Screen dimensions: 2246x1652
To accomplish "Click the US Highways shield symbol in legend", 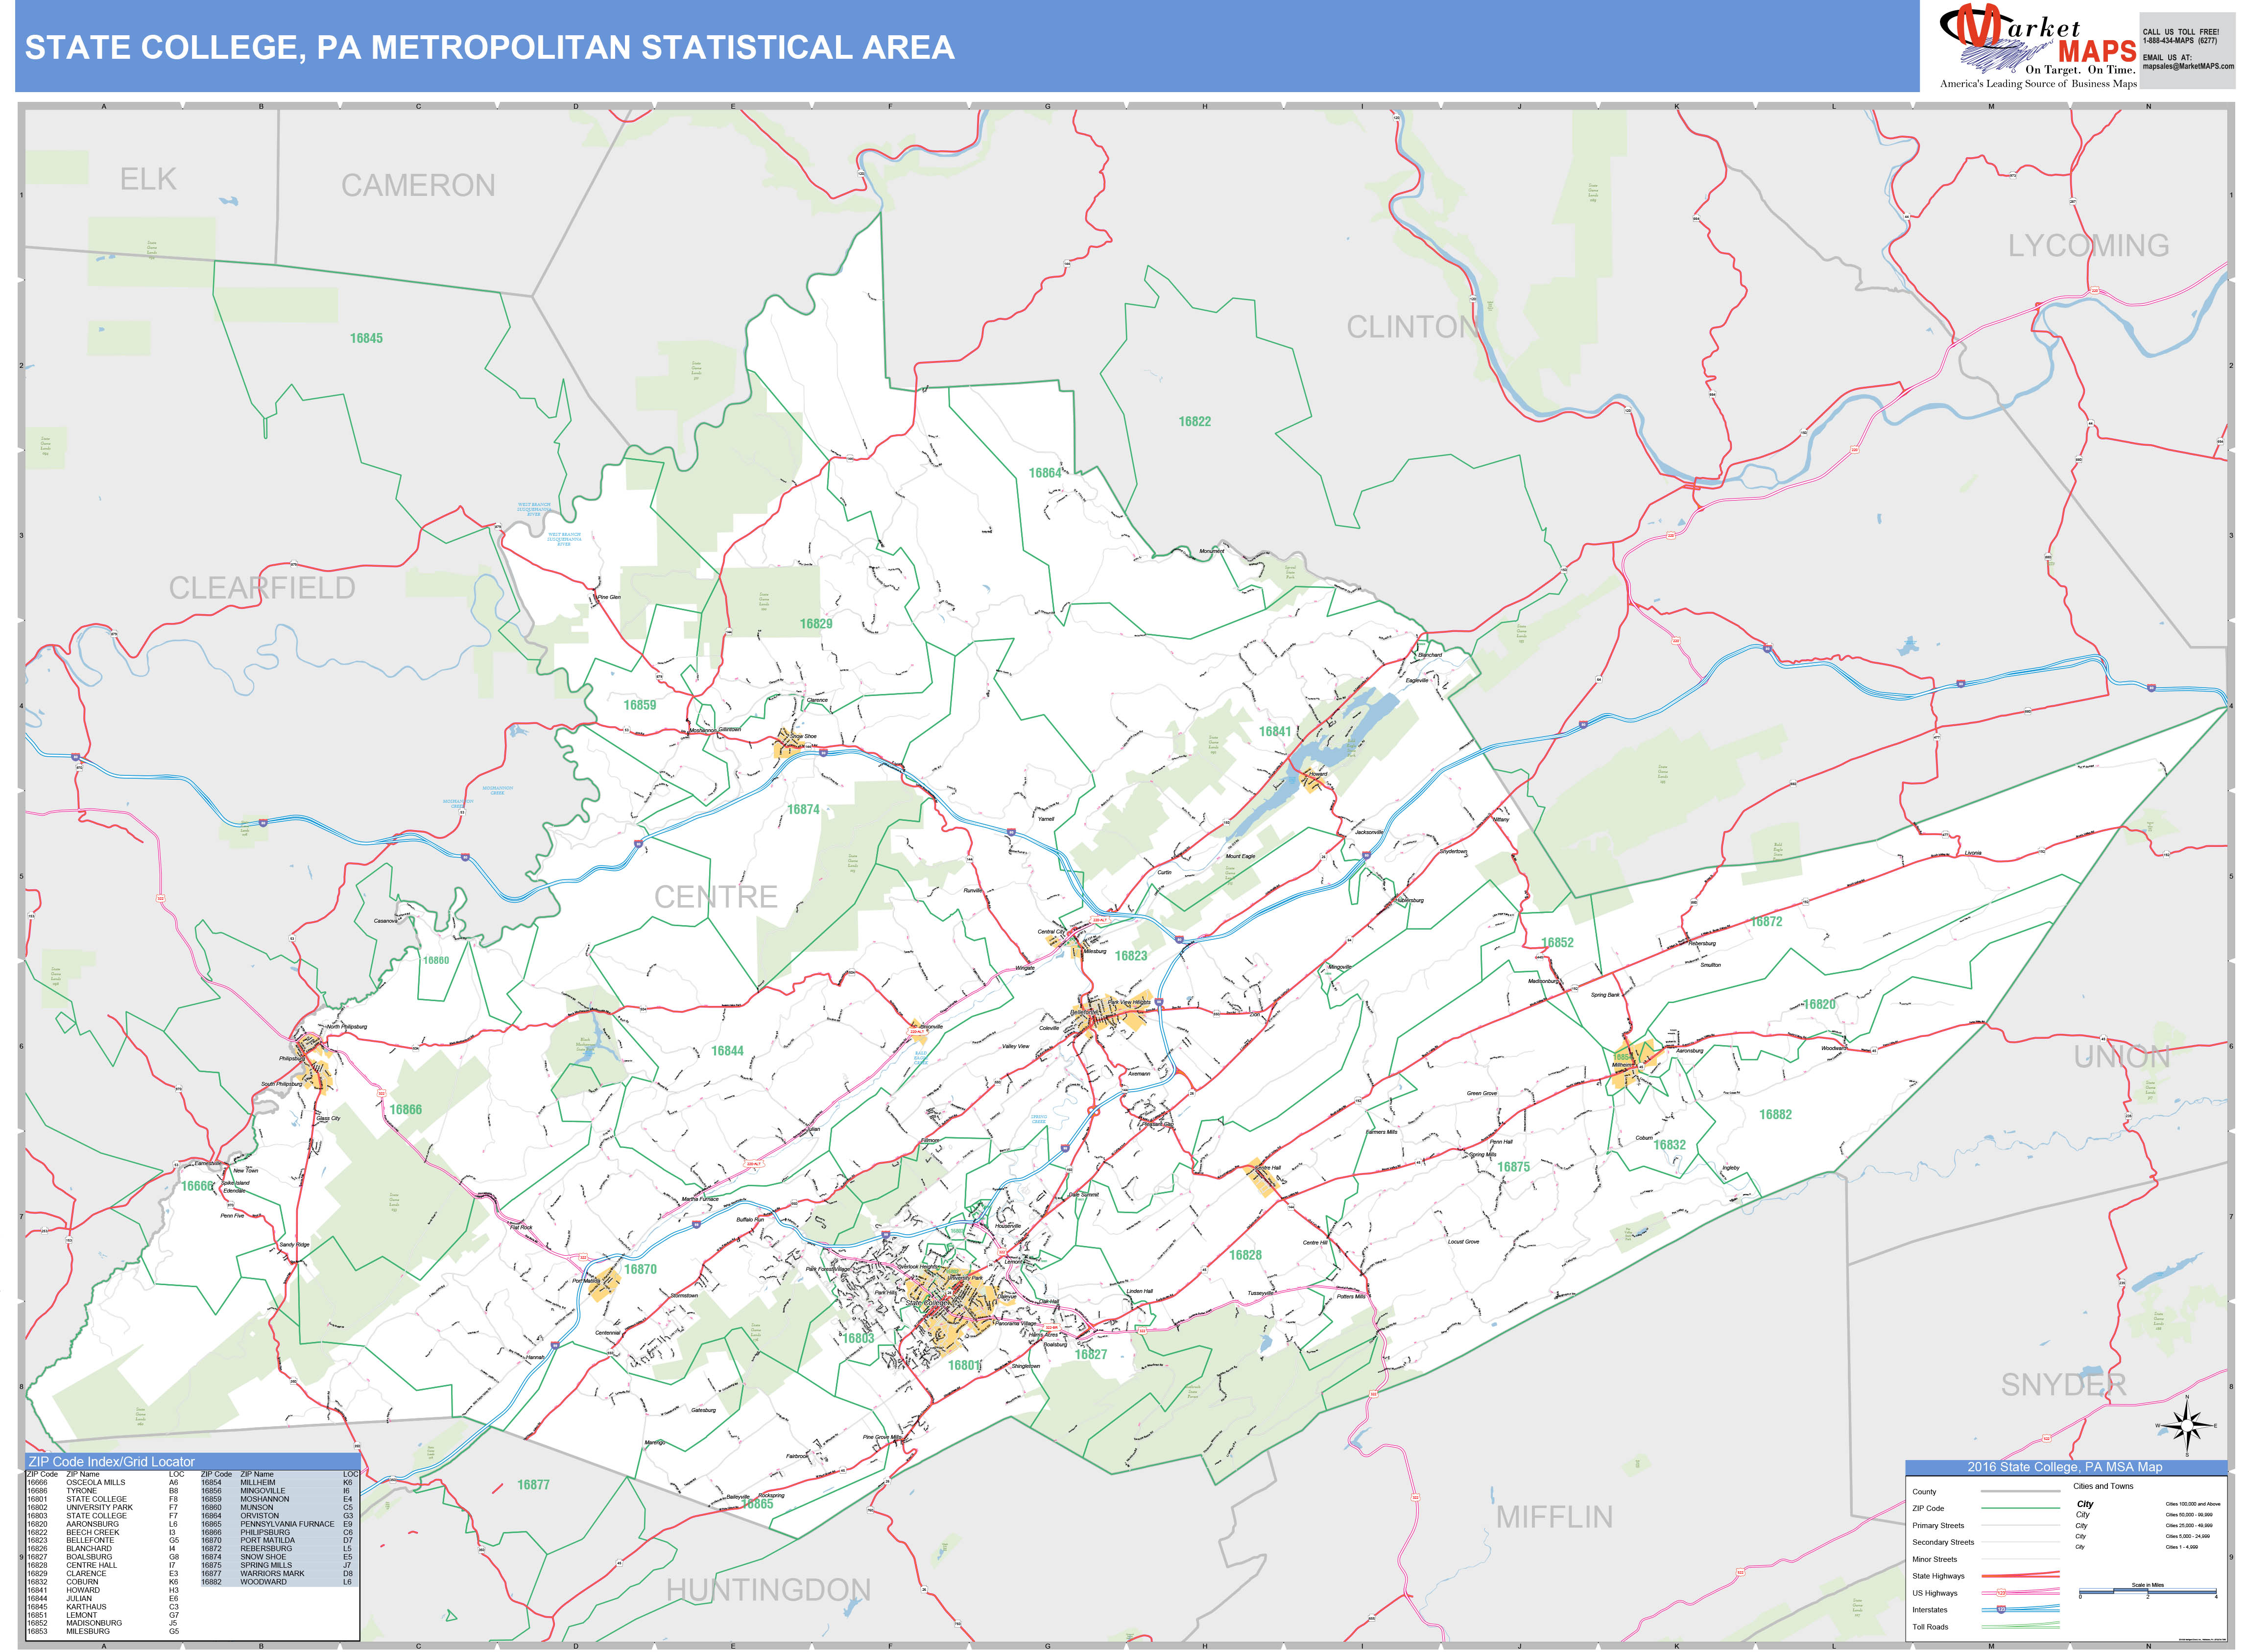I will [2001, 1592].
